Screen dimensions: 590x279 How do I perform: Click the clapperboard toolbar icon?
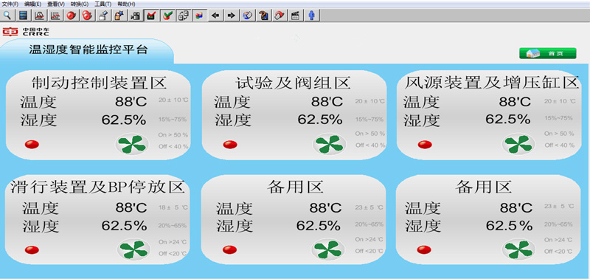coord(296,15)
